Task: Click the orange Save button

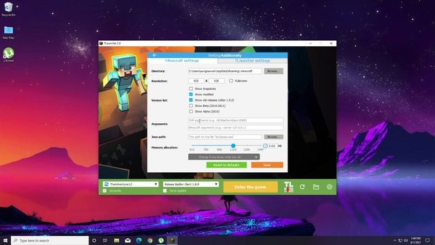Action: point(267,165)
